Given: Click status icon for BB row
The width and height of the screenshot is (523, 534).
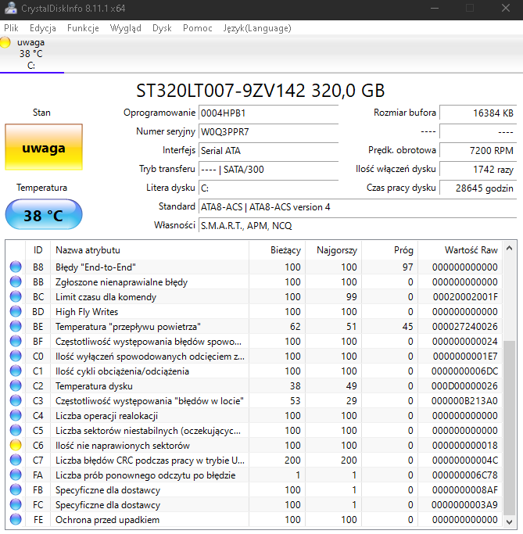Looking at the screenshot, I should click(16, 281).
